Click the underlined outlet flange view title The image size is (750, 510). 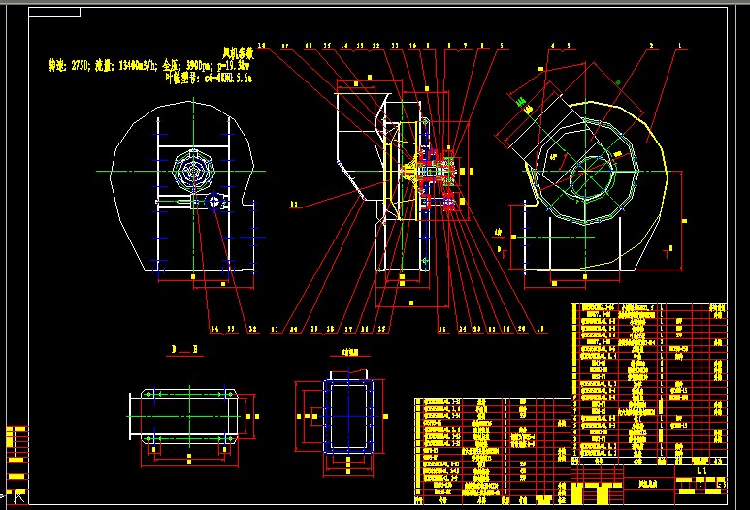[350, 353]
